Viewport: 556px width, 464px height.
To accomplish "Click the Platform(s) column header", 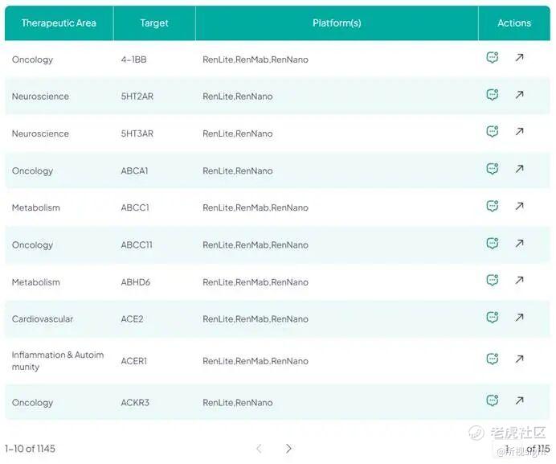I will [x=337, y=23].
